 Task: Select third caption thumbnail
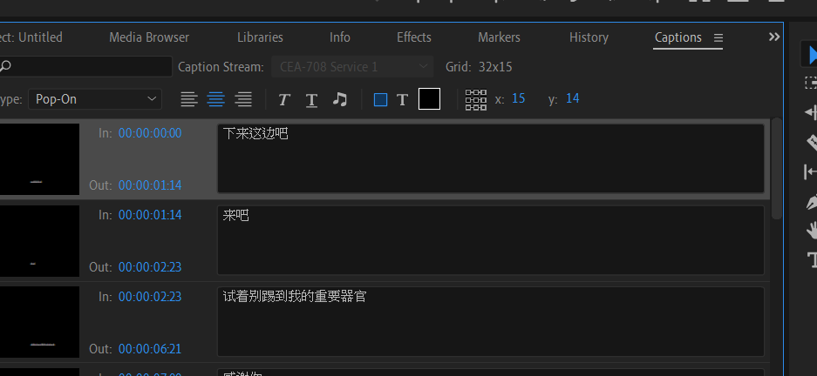coord(39,322)
